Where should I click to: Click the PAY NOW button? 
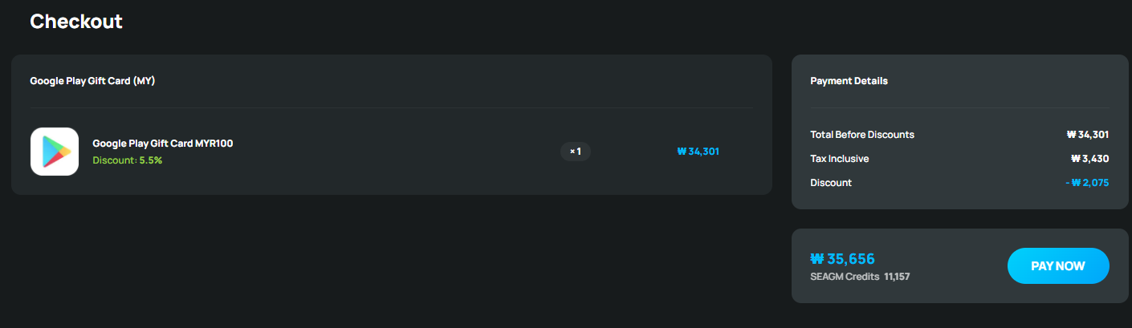[1058, 266]
